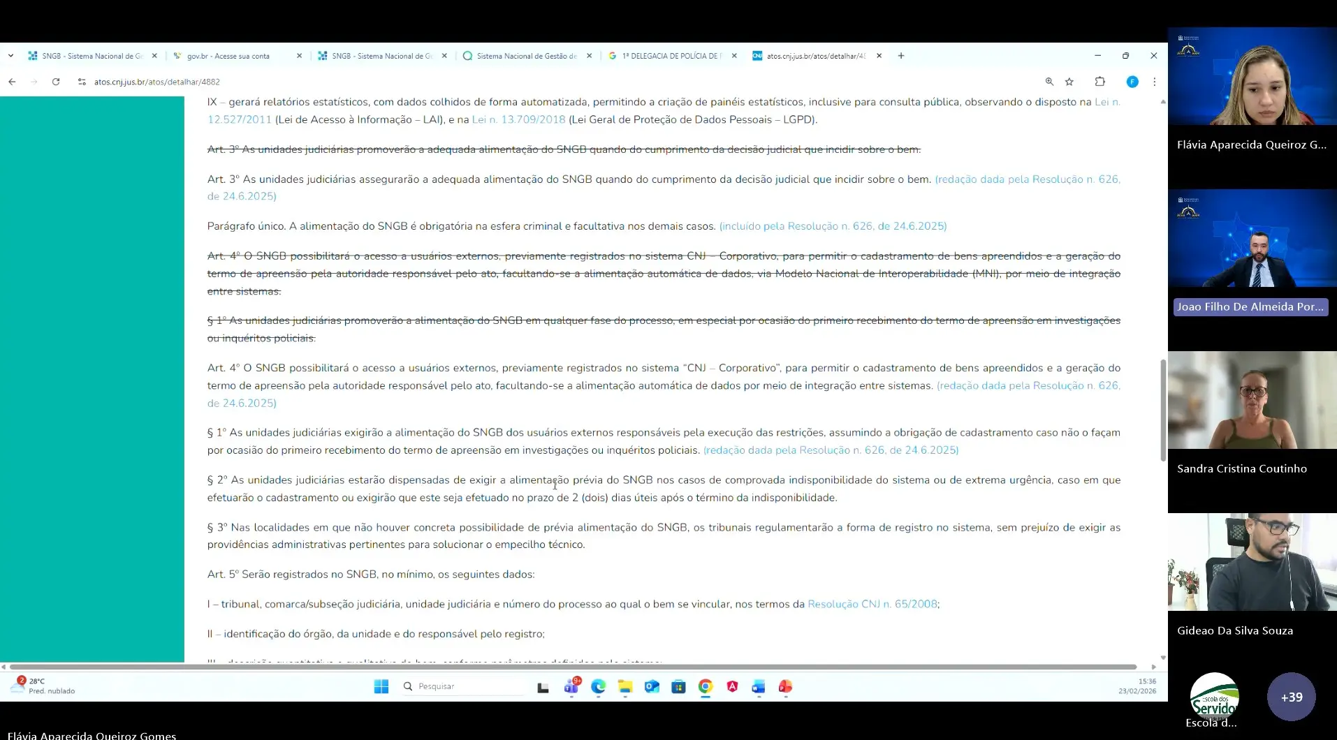Screen dimensions: 1337x740
Task: Open the Resolução CNJ n. 65/2008 link
Action: point(872,604)
